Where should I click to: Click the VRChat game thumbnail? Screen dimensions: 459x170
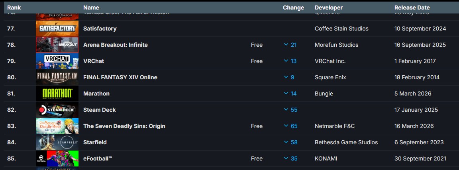click(x=57, y=61)
